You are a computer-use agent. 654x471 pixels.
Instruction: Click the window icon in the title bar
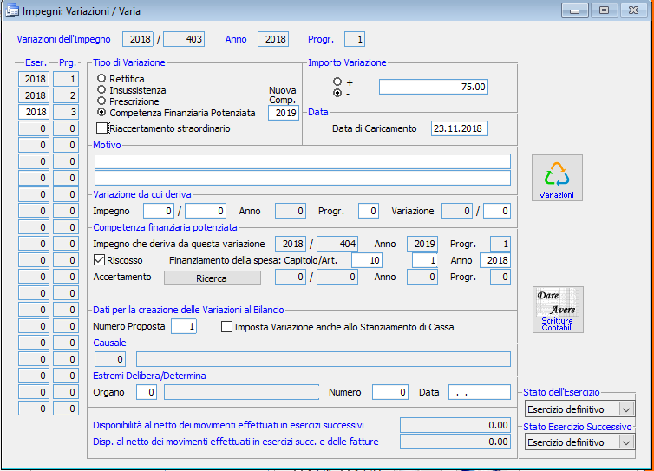[11, 11]
